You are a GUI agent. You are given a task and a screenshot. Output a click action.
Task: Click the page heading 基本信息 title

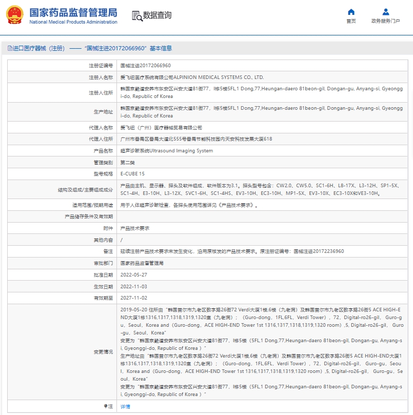pyautogui.click(x=161, y=48)
